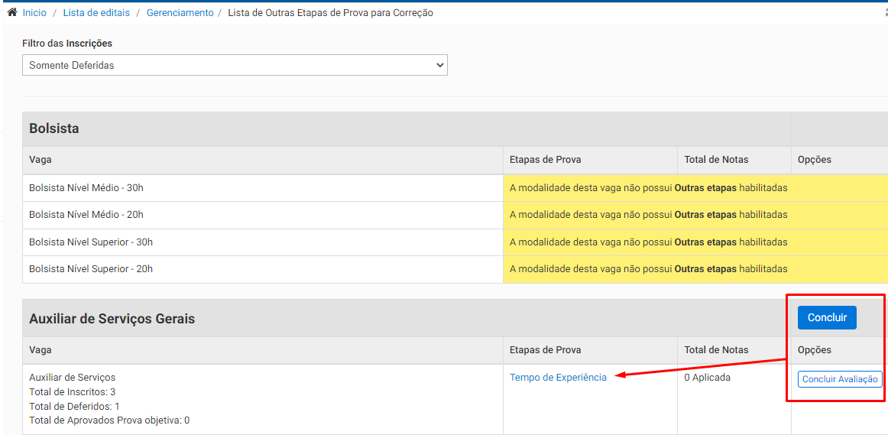Click the Bolsista section heading
The height and width of the screenshot is (435, 888).
pos(54,128)
